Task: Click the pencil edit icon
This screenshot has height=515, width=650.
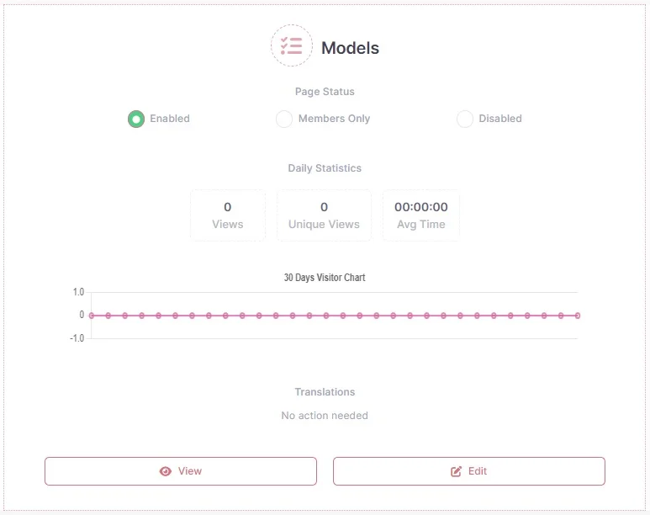Action: 456,471
